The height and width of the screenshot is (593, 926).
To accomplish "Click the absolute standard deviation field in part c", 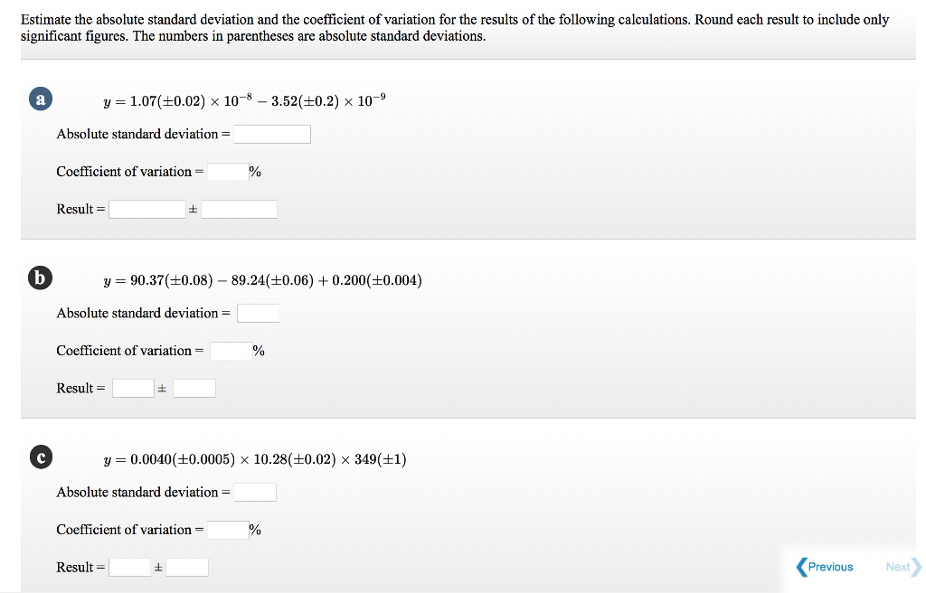I will tap(254, 491).
